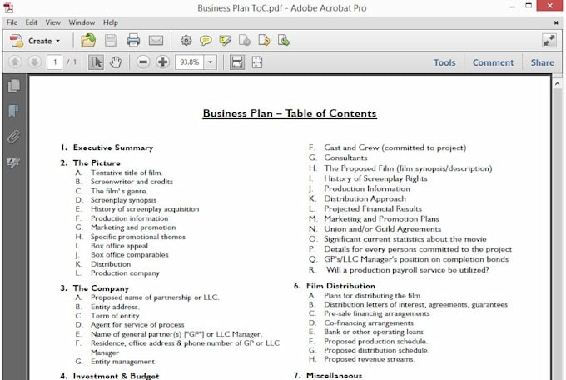Click the Adobe Acrobat icon in title bar
Image resolution: width=566 pixels, height=380 pixels.
coord(8,7)
